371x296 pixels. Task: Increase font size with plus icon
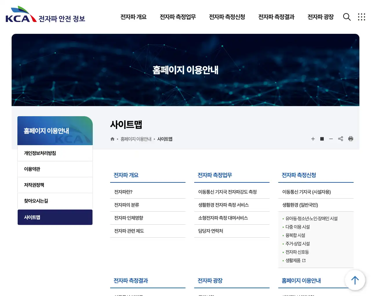[313, 139]
